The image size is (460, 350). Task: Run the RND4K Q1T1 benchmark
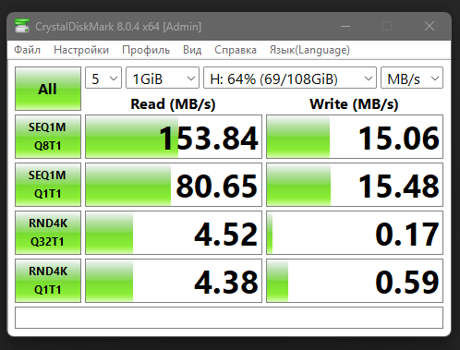pyautogui.click(x=48, y=281)
